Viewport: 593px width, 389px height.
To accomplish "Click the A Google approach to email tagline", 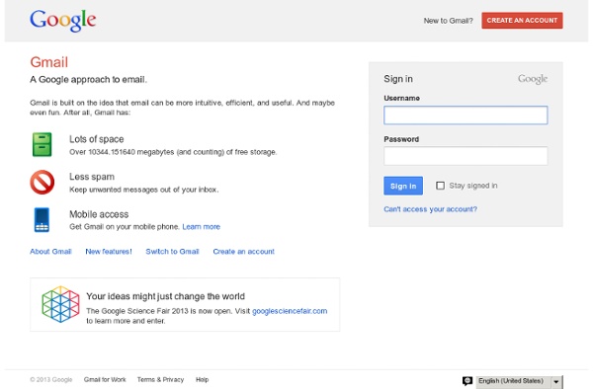I will (x=89, y=80).
